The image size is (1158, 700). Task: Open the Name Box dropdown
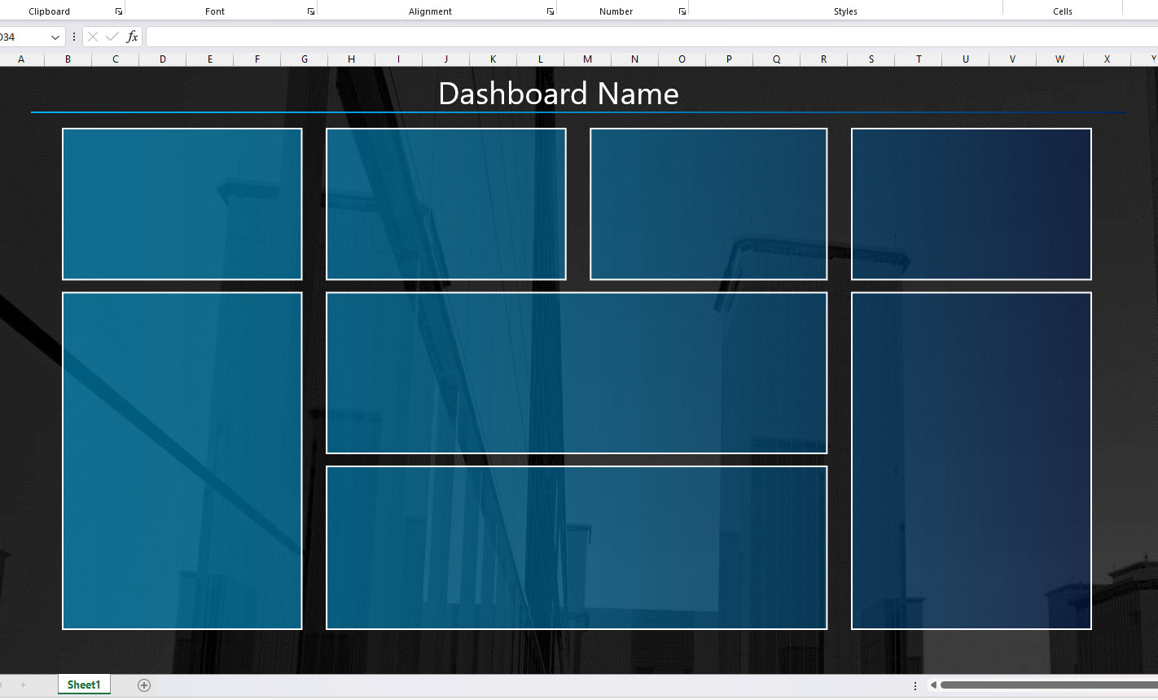[55, 36]
